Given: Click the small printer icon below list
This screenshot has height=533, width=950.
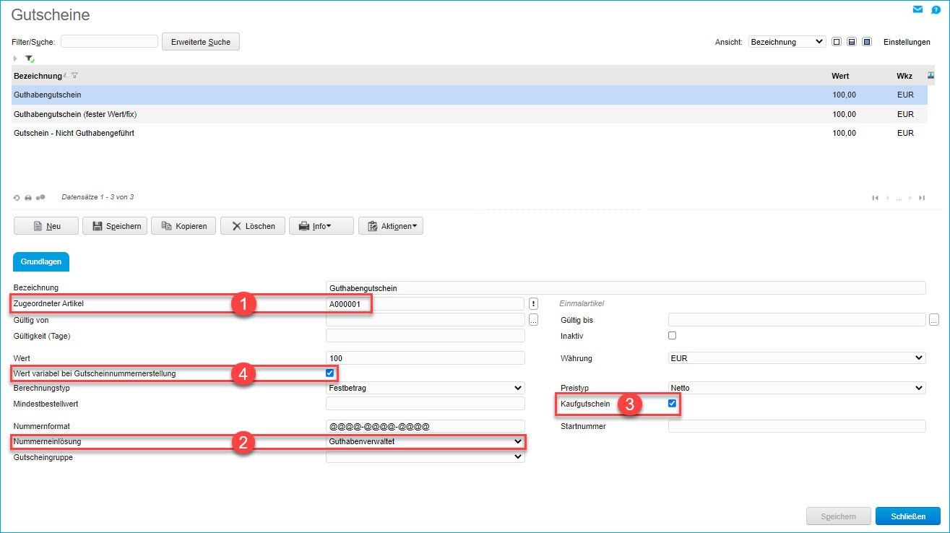Looking at the screenshot, I should click(28, 197).
